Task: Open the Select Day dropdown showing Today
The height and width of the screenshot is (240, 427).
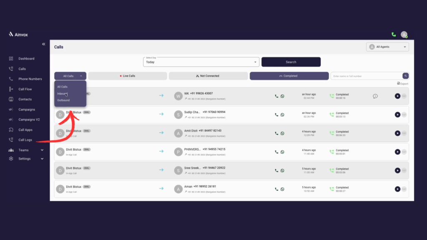Action: pyautogui.click(x=201, y=62)
